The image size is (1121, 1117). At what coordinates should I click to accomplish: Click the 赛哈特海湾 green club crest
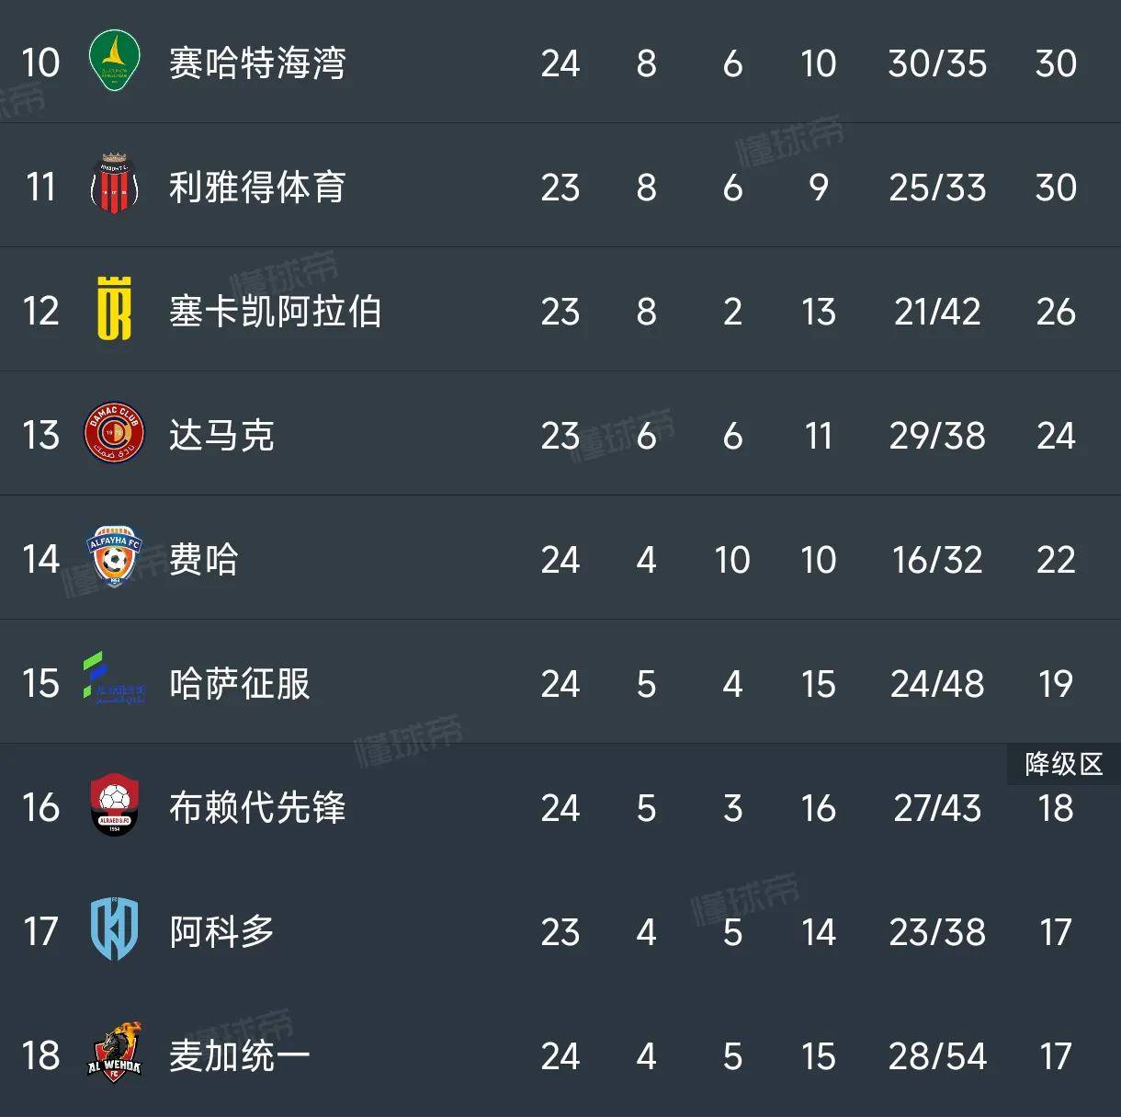[114, 62]
